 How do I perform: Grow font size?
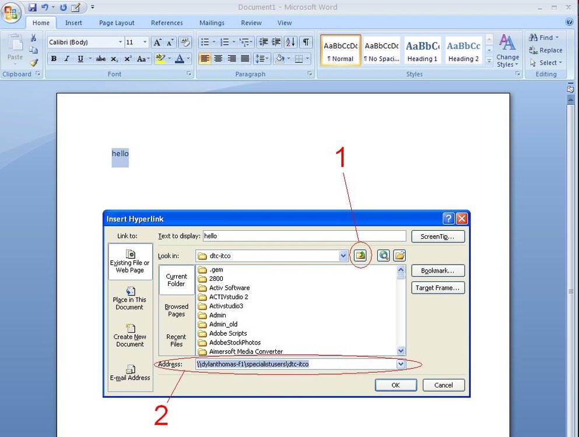pos(157,42)
